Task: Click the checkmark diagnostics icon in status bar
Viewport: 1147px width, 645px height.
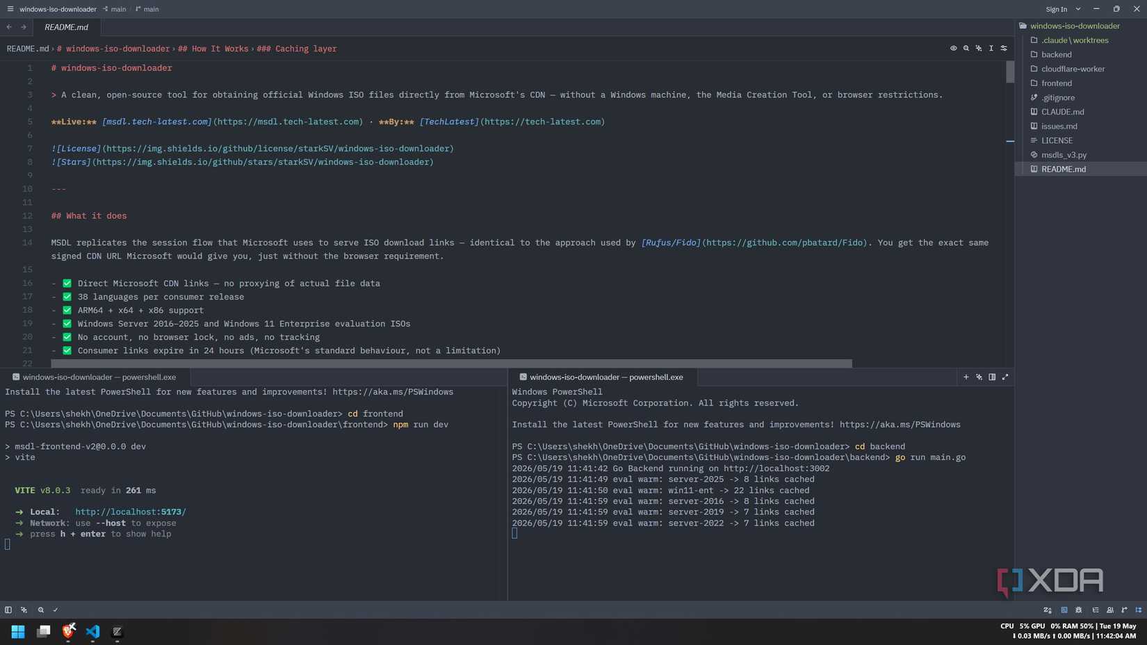Action: [56, 610]
